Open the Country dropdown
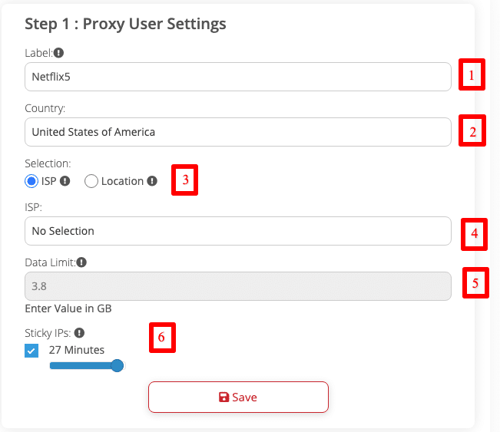Viewport: 500px width, 432px height. [237, 132]
